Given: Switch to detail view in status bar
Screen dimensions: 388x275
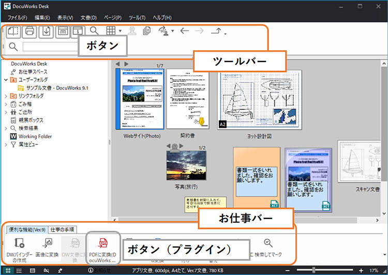Looking at the screenshot, I should [x=33, y=270].
